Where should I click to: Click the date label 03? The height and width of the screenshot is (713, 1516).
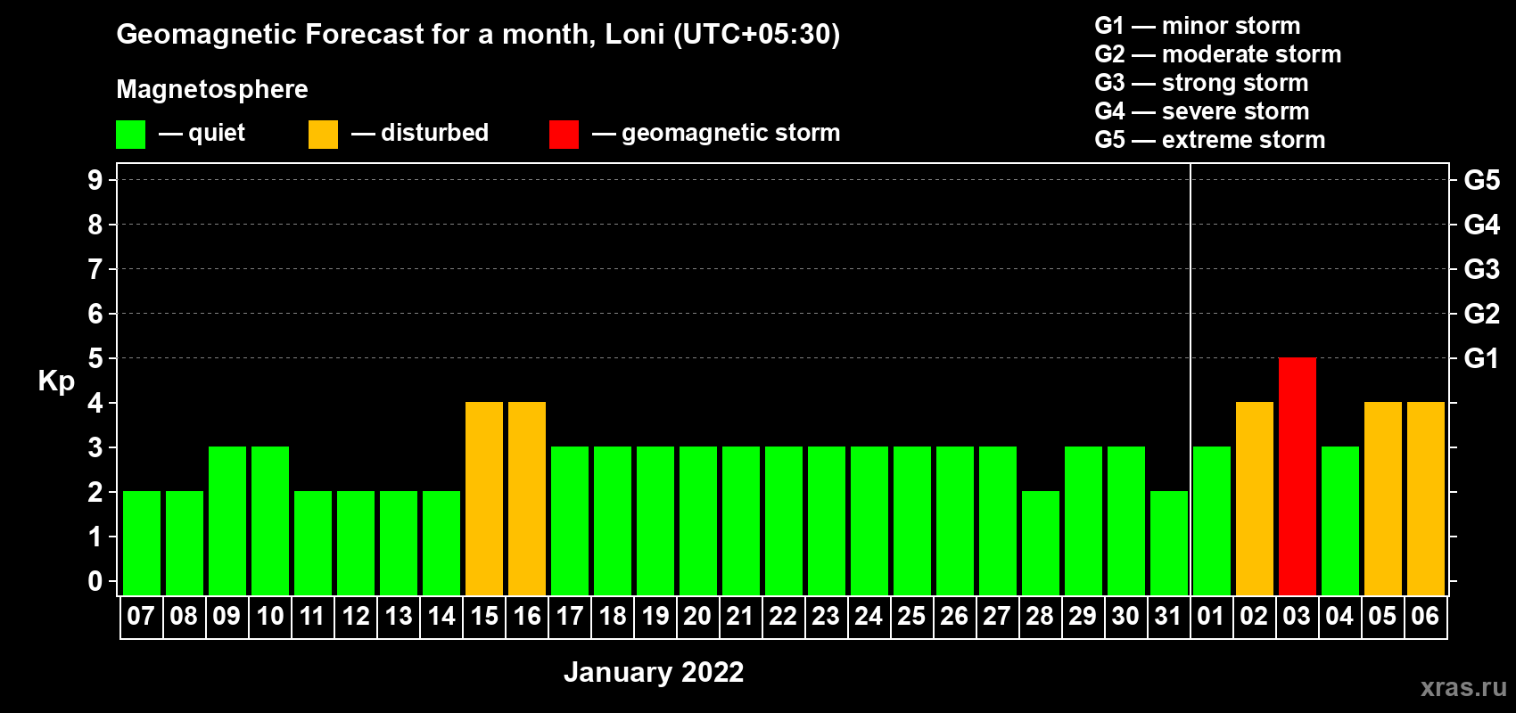[1297, 617]
